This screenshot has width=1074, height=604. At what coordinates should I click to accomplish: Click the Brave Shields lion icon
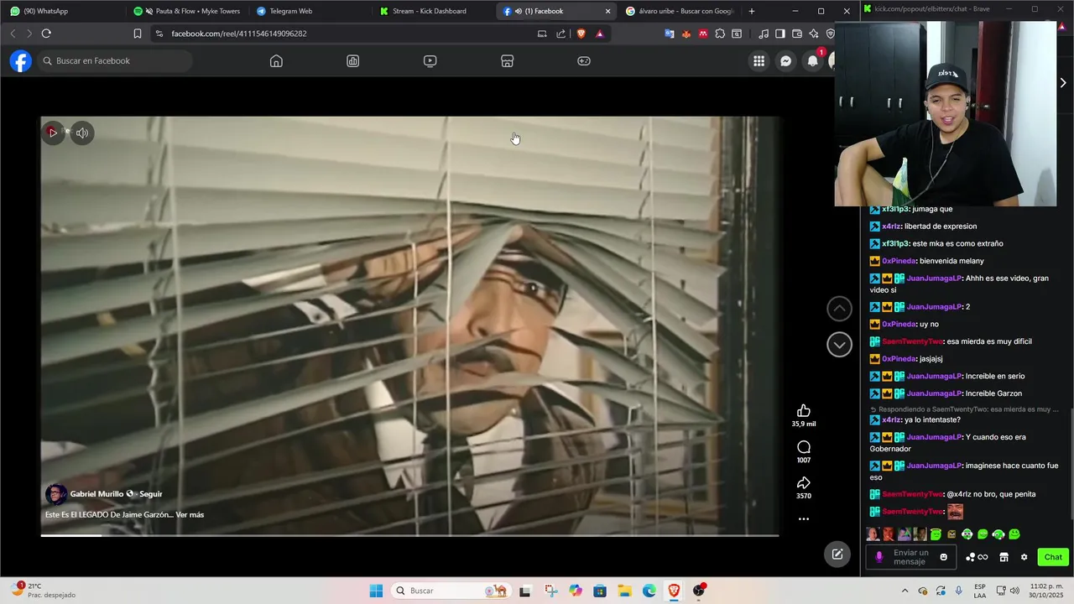(581, 34)
